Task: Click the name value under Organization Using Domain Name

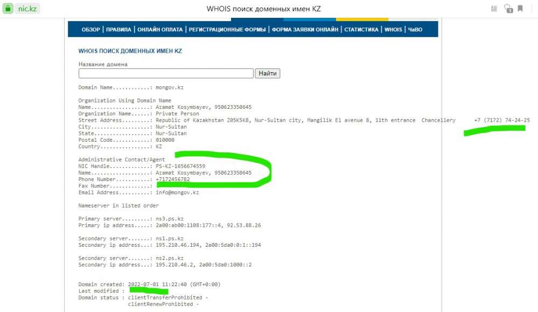Action: (x=204, y=107)
